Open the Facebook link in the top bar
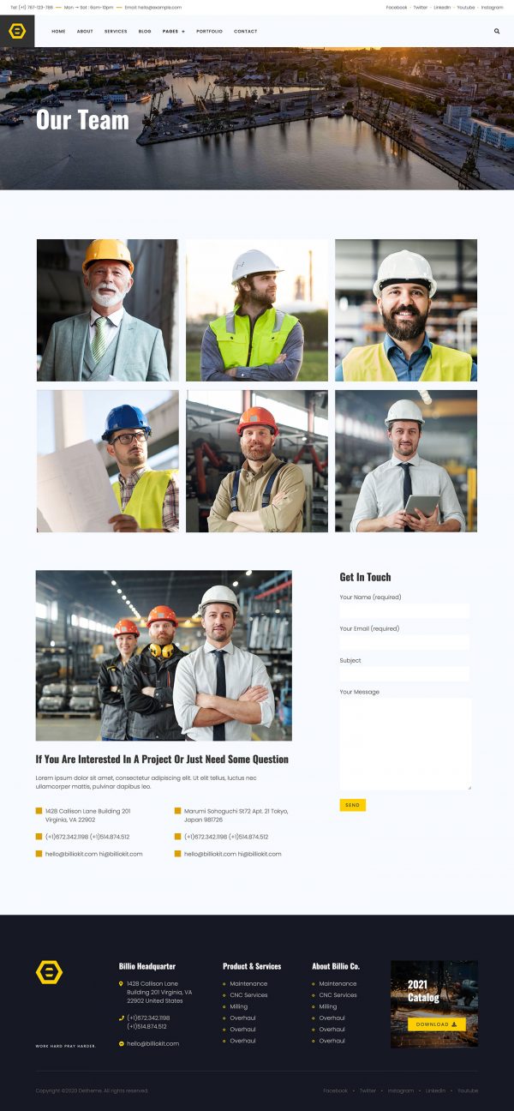 (x=397, y=7)
